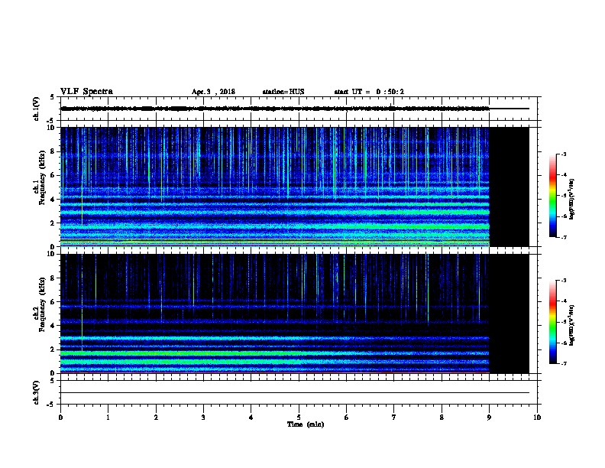Click the "-3" label on ch.1 colorbar

click(564, 154)
